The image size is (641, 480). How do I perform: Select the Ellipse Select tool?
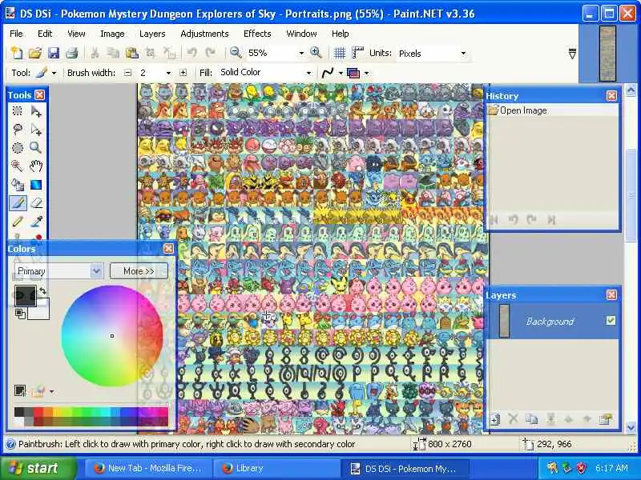[x=17, y=147]
